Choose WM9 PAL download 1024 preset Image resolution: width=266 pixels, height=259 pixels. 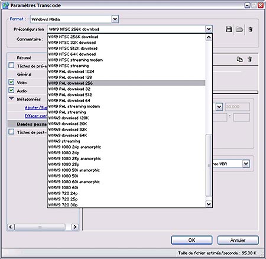126,72
